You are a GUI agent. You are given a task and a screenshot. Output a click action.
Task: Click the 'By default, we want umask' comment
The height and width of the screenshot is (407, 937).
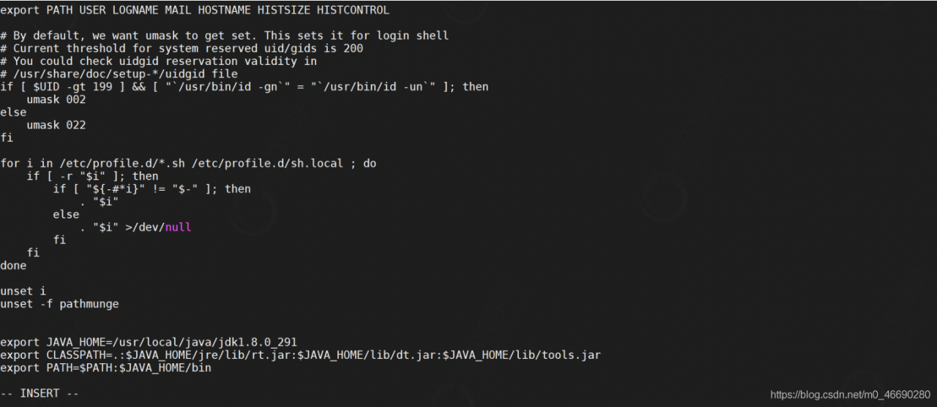(225, 36)
